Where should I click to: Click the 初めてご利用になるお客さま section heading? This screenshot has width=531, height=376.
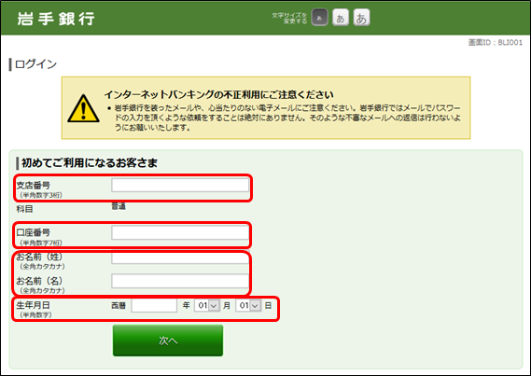pos(90,163)
